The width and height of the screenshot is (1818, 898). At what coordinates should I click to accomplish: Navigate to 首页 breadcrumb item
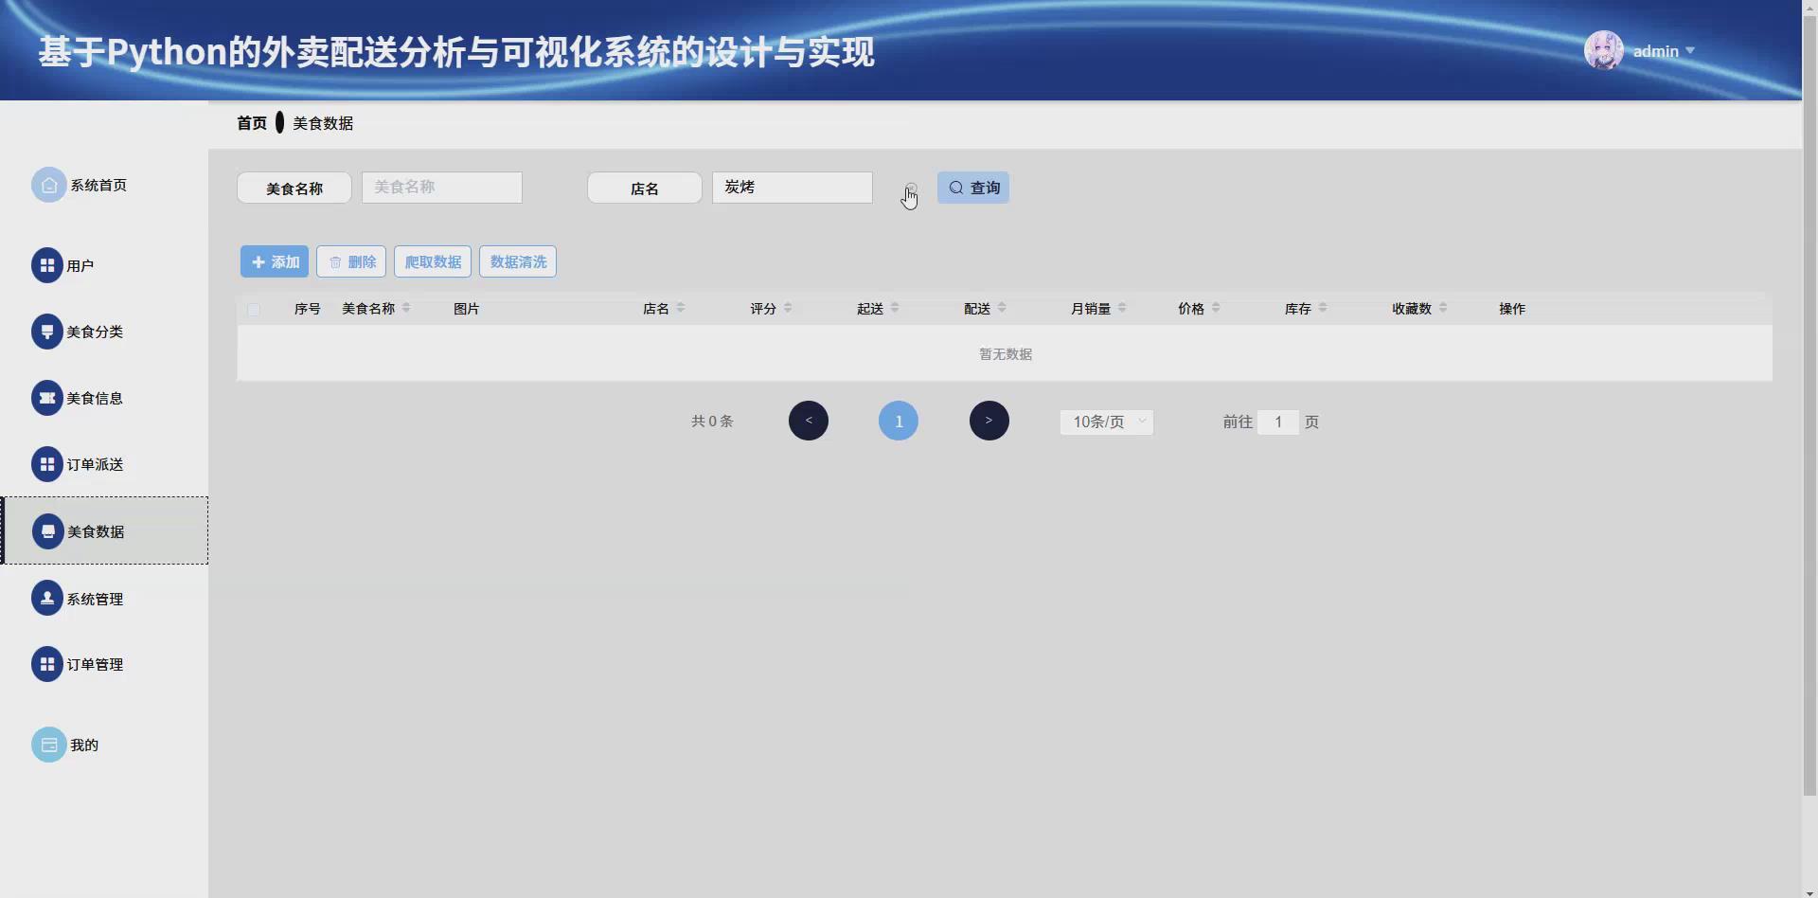[x=251, y=122]
